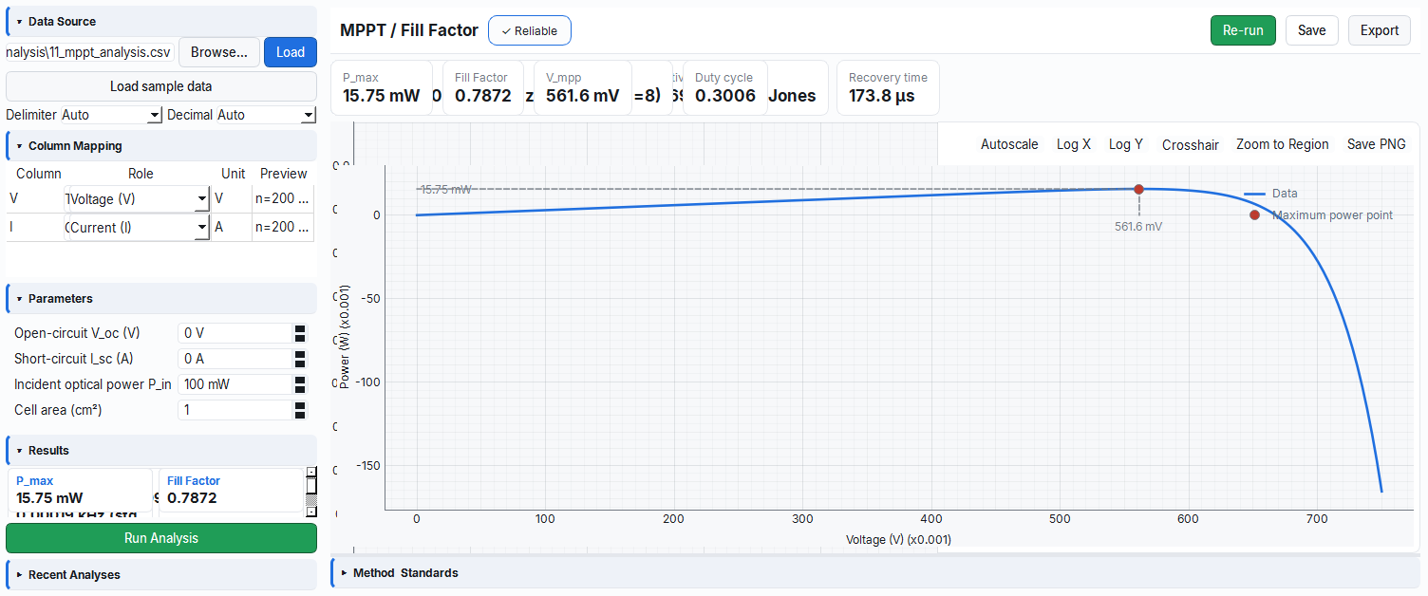Re-run the analysis
Image resolution: width=1428 pixels, height=596 pixels.
pos(1243,30)
